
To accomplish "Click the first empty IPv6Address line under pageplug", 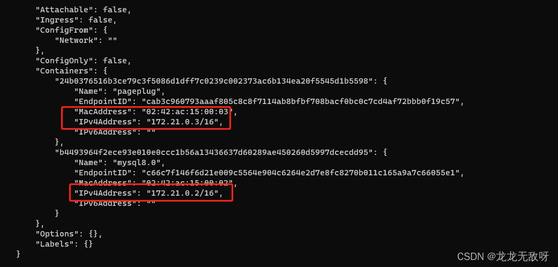I will [x=115, y=132].
